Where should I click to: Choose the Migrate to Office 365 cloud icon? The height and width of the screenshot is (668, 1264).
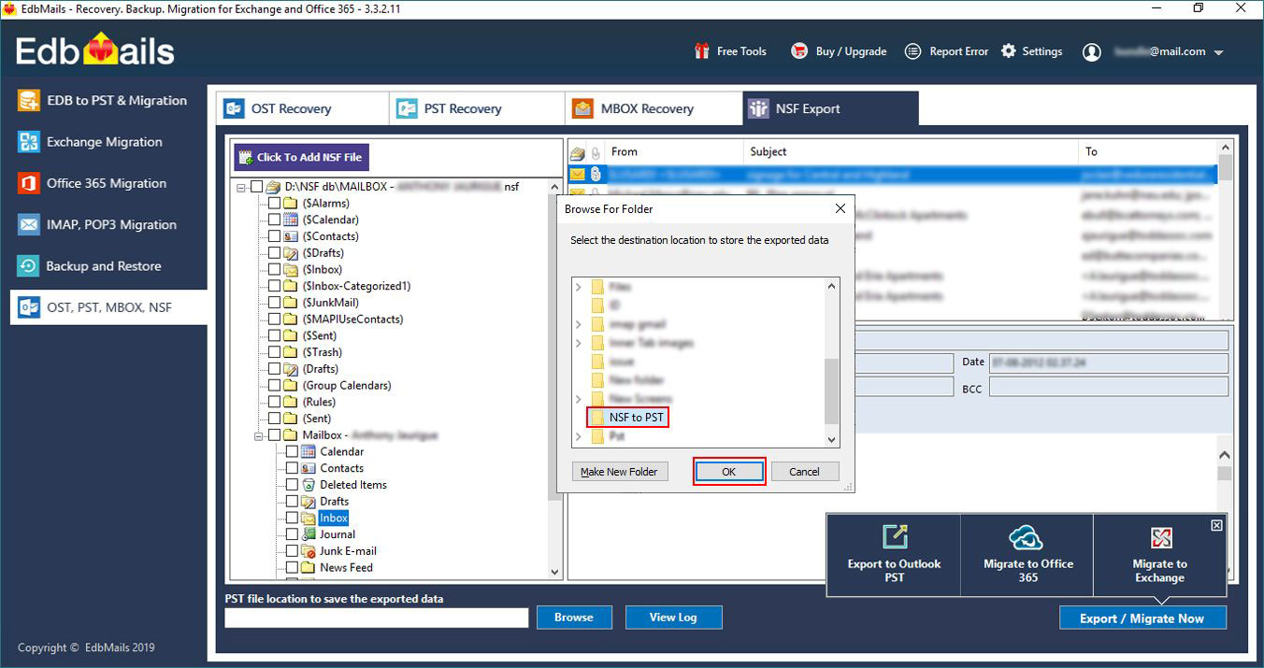(1027, 537)
